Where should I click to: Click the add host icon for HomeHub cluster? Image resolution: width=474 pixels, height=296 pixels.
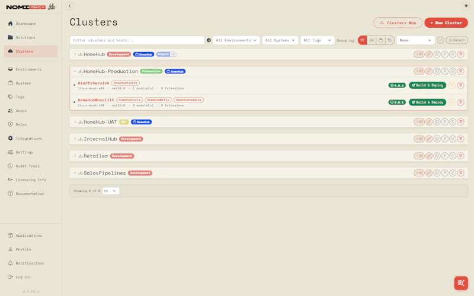pos(419,54)
